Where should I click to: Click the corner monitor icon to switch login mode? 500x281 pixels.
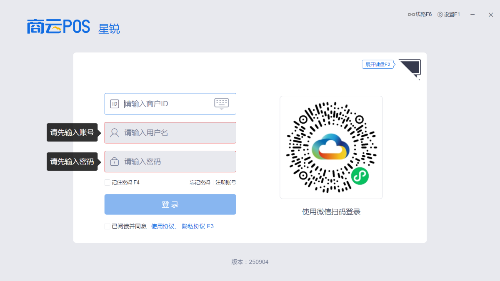click(410, 68)
